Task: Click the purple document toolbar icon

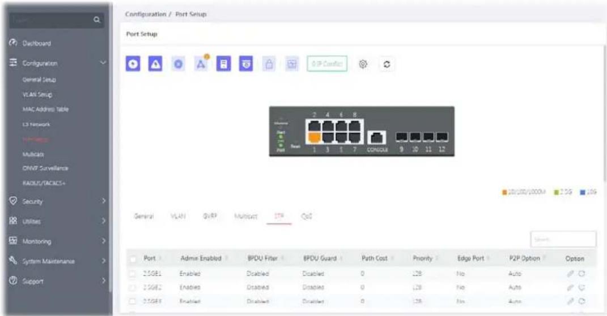Action: (223, 64)
